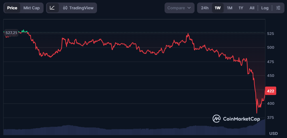The width and height of the screenshot is (287, 138).
Task: Set chart range to 1M
Action: [230, 8]
